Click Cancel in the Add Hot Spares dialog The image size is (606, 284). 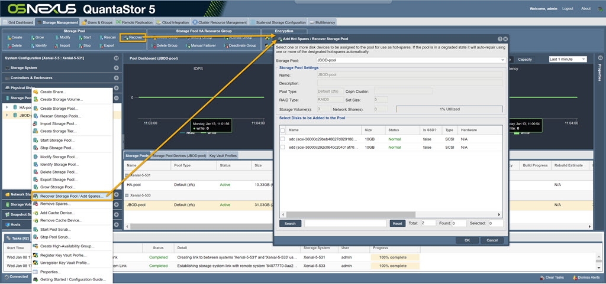click(x=492, y=240)
